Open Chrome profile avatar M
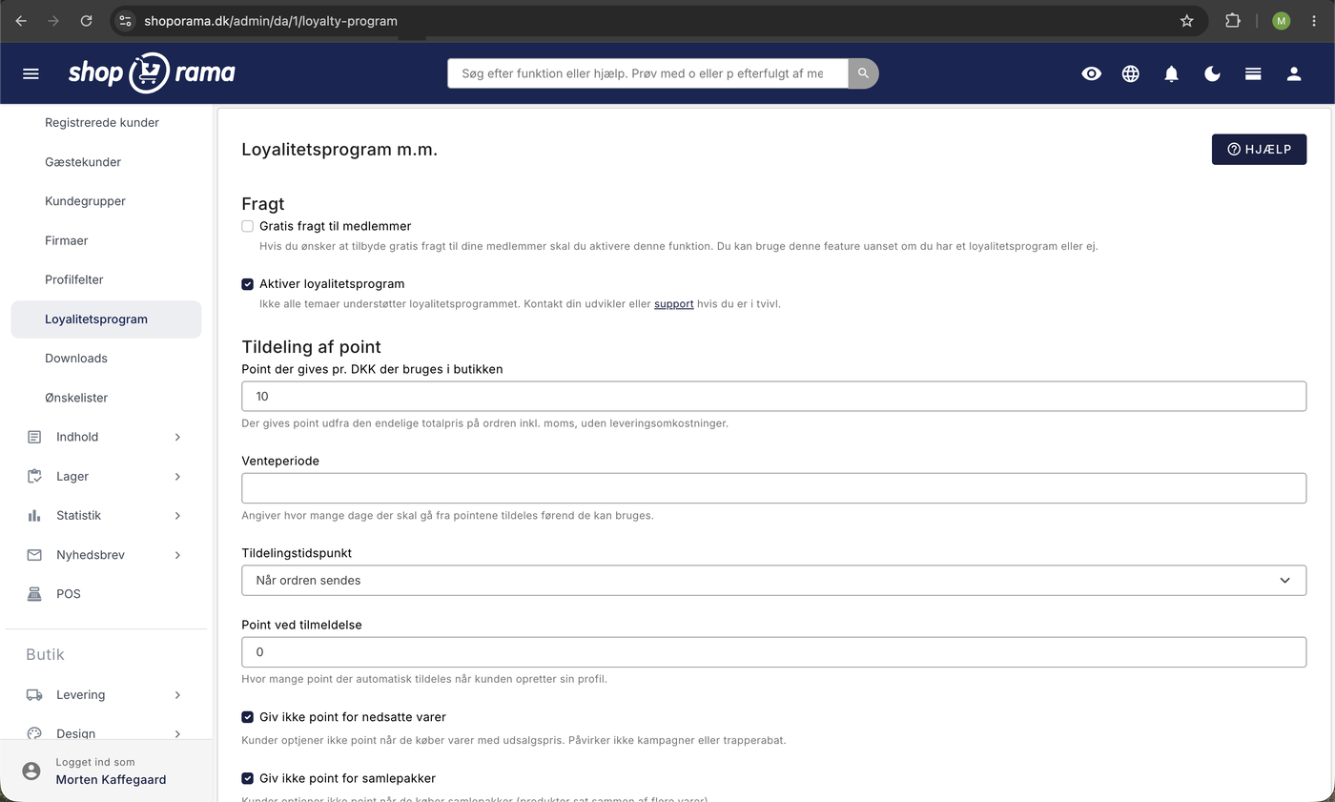Image resolution: width=1335 pixels, height=802 pixels. (x=1281, y=20)
